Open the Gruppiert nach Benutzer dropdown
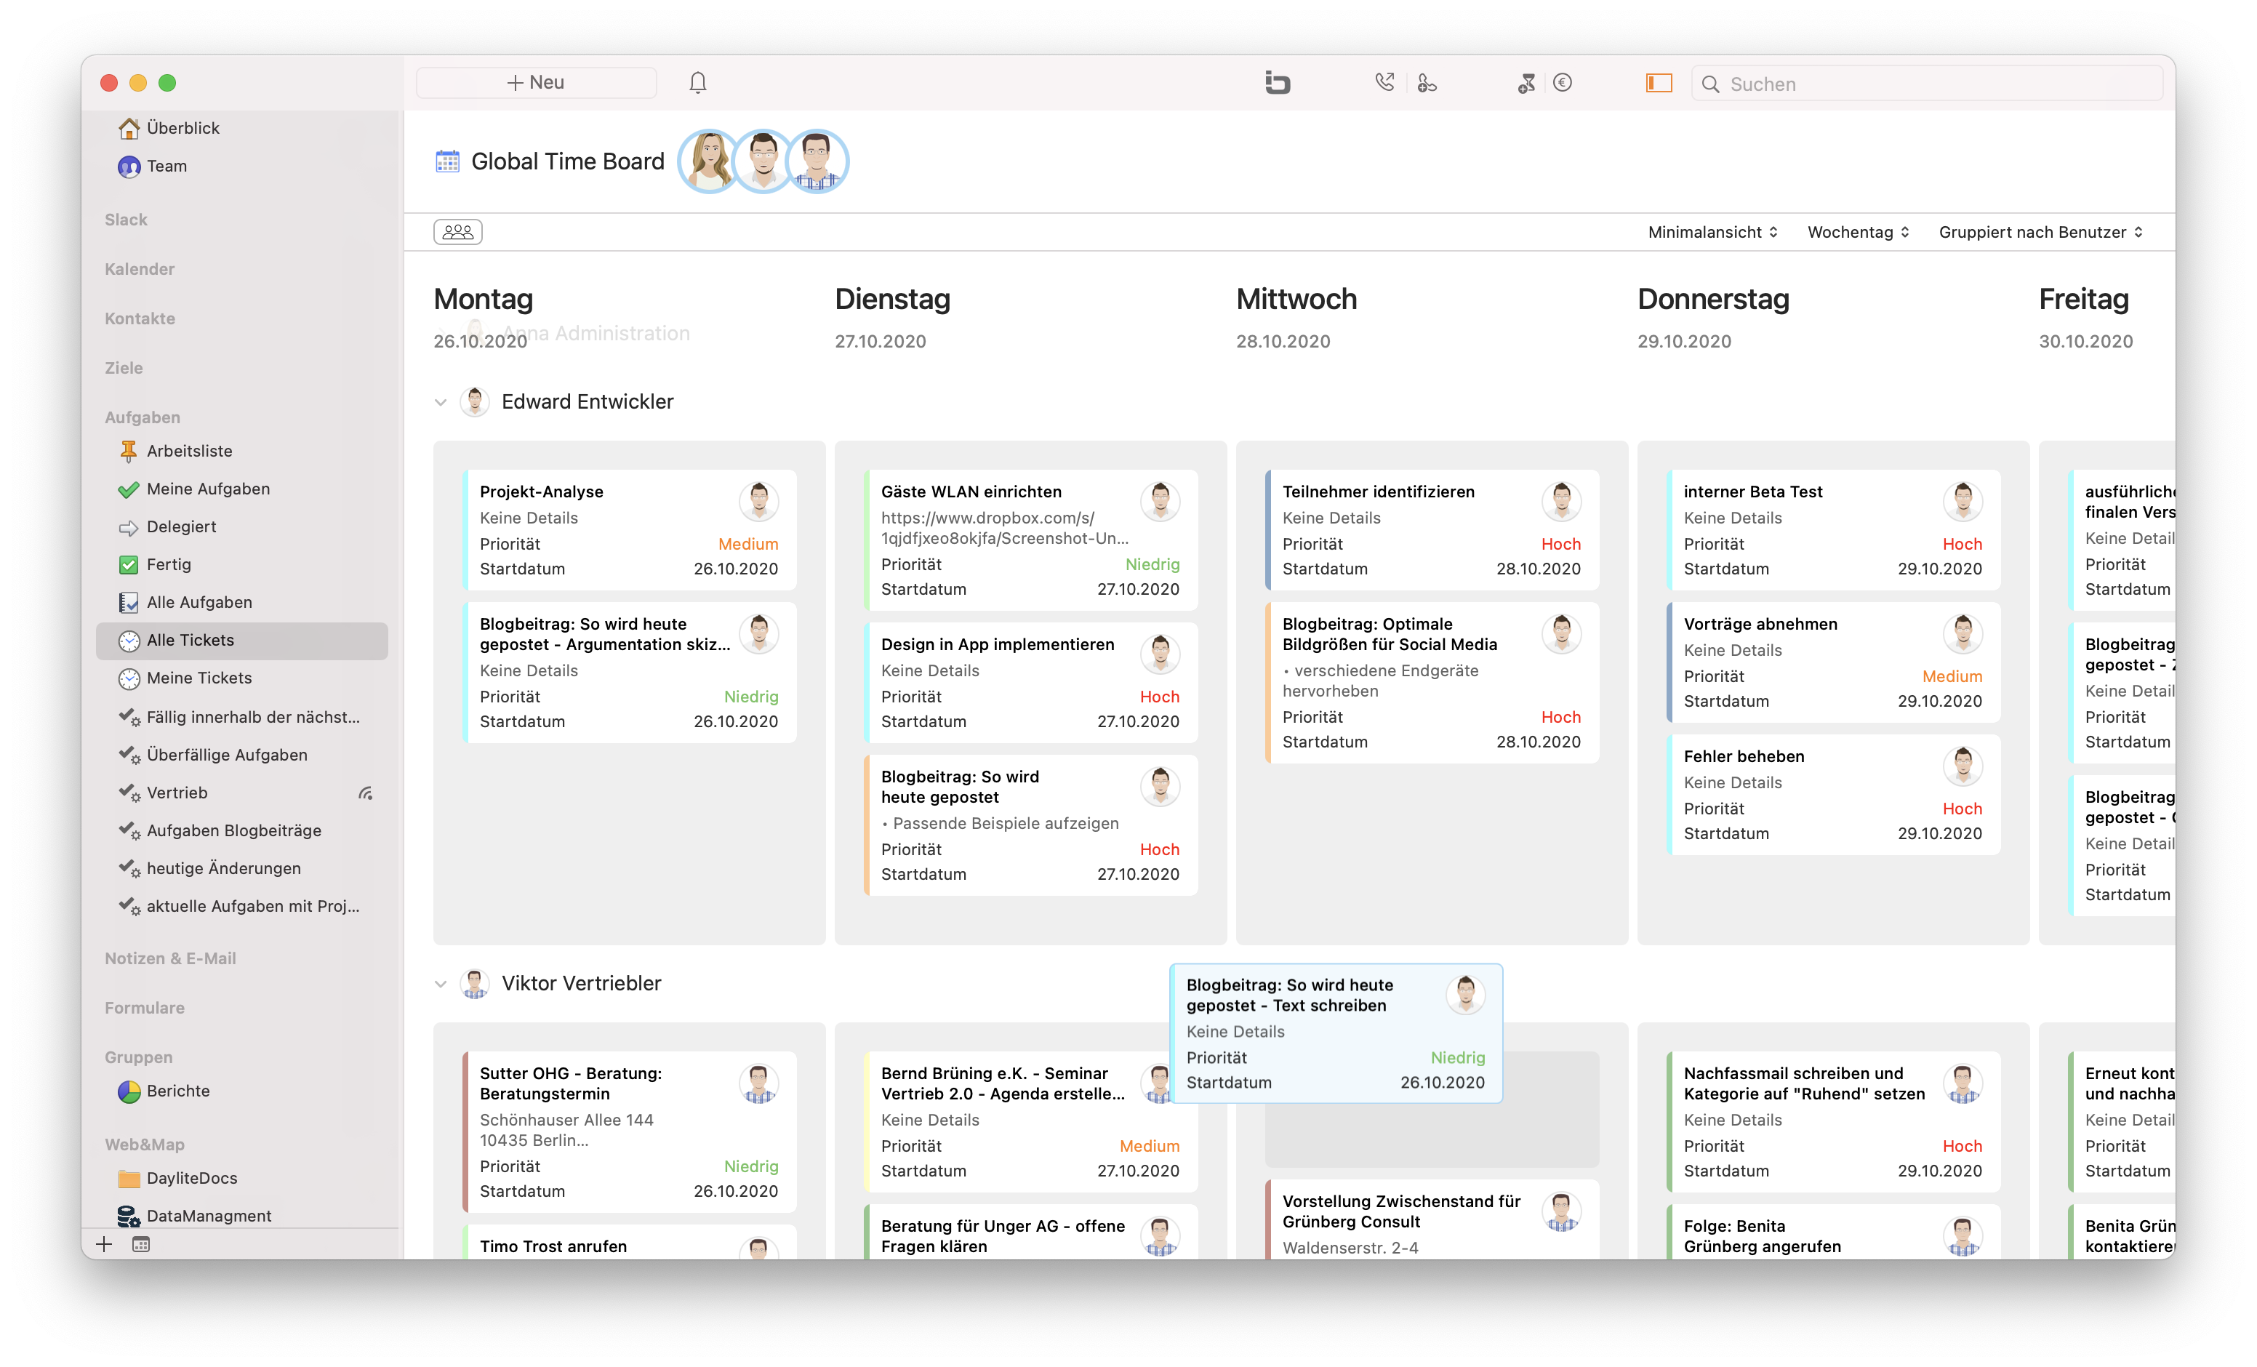 [2040, 232]
